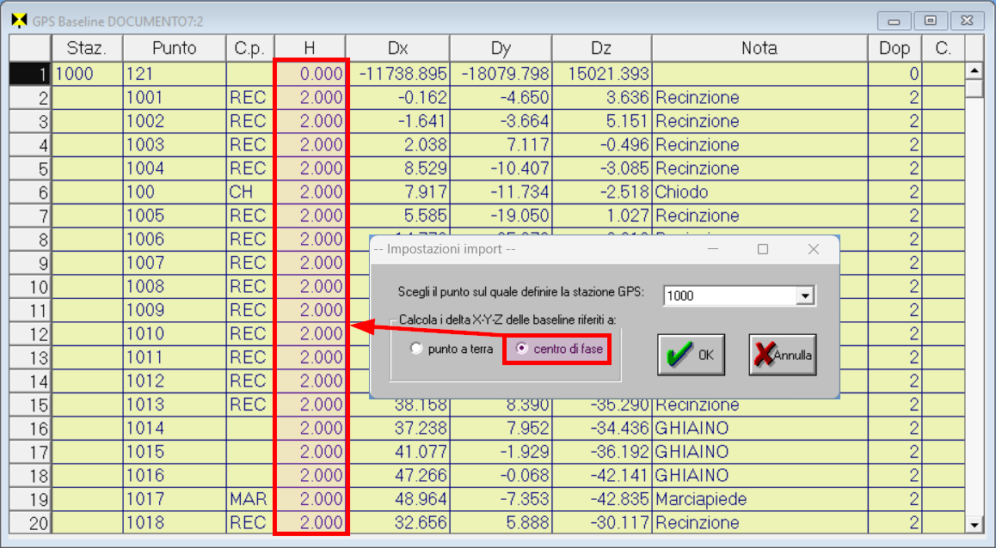The height and width of the screenshot is (548, 996).
Task: Click the Nota column header
Action: (x=759, y=48)
